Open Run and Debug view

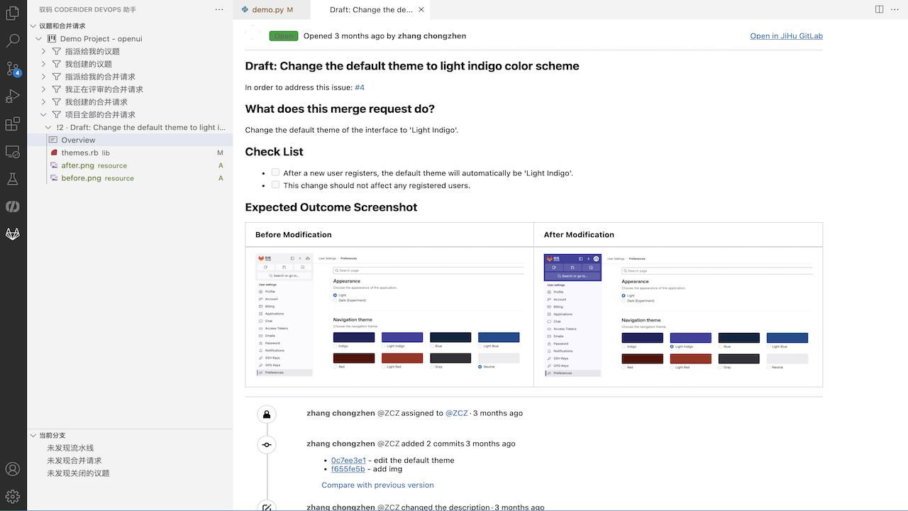pyautogui.click(x=13, y=97)
